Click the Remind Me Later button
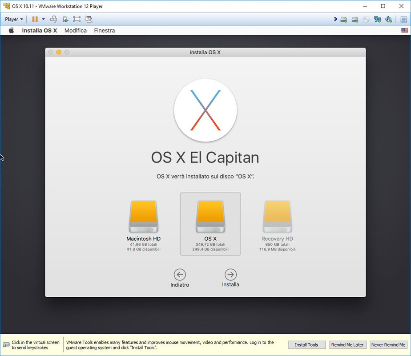411x356 pixels. click(x=347, y=345)
